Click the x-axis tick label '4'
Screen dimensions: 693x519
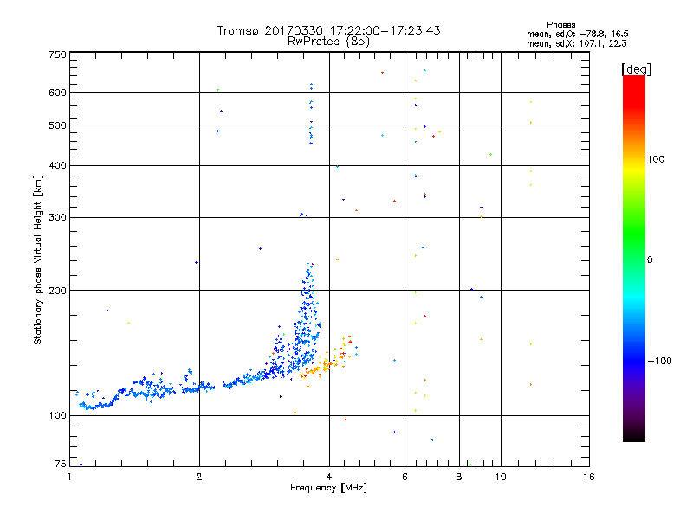point(329,477)
